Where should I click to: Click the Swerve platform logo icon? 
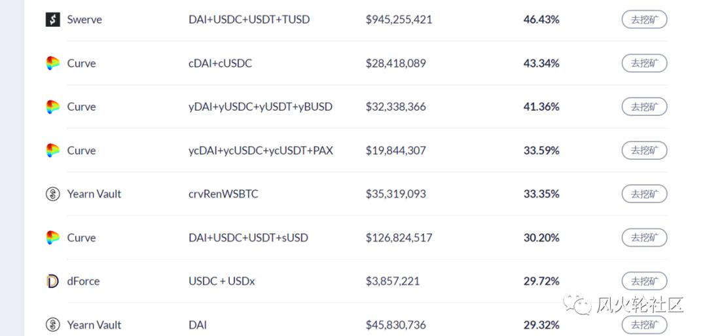pyautogui.click(x=52, y=20)
